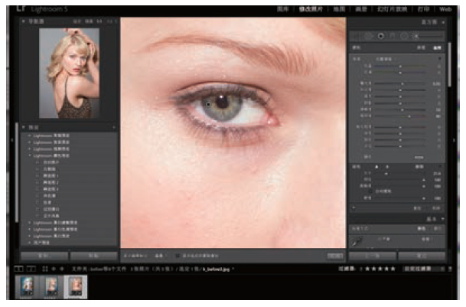Open the 画册 Book module
Image resolution: width=466 pixels, height=307 pixels.
pos(361,9)
